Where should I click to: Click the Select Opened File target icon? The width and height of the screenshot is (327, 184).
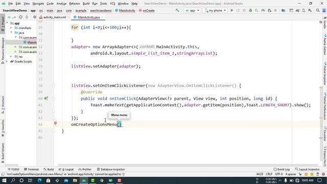pyautogui.click(x=20, y=17)
